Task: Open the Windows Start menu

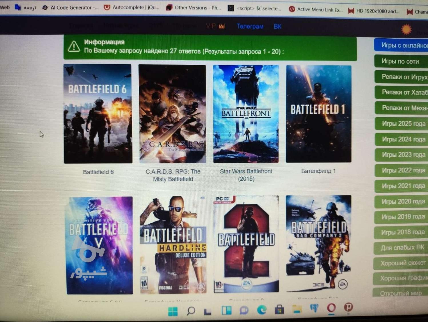Action: click(x=173, y=311)
